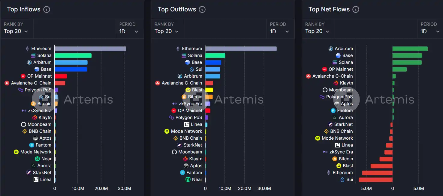Open the Period dropdown in Top Inflows
This screenshot has height=196, width=443.
[129, 31]
